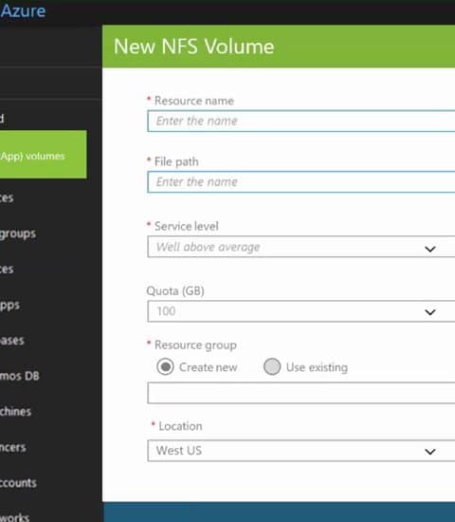Select the 'pps' sidebar entry
Image resolution: width=455 pixels, height=522 pixels.
click(10, 306)
